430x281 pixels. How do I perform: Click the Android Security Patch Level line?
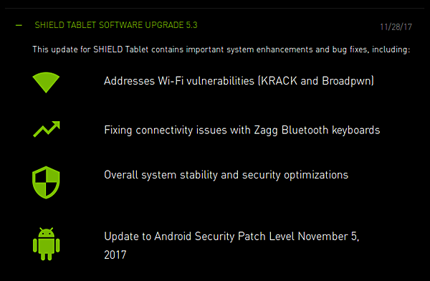click(x=231, y=246)
